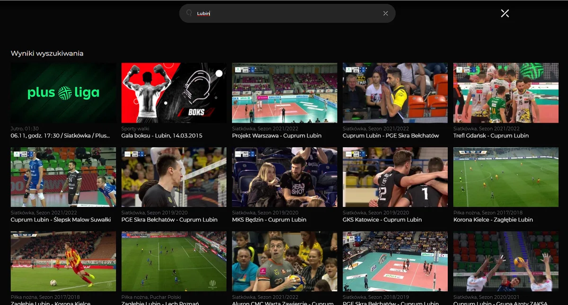The image size is (568, 305).
Task: Click "Piłka nożna, Puchar Polski" label
Action: tap(151, 297)
